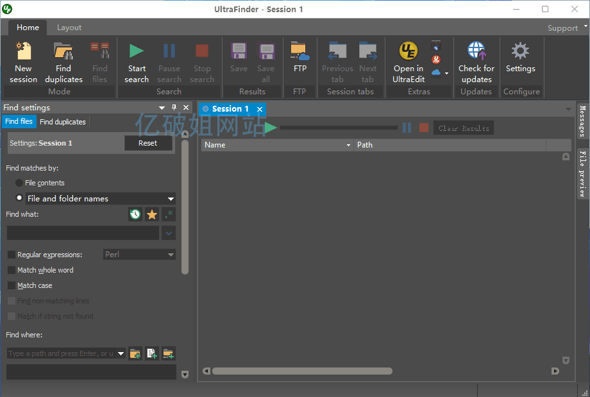
Task: Select the Find files mode ribbon icon
Action: (x=99, y=62)
